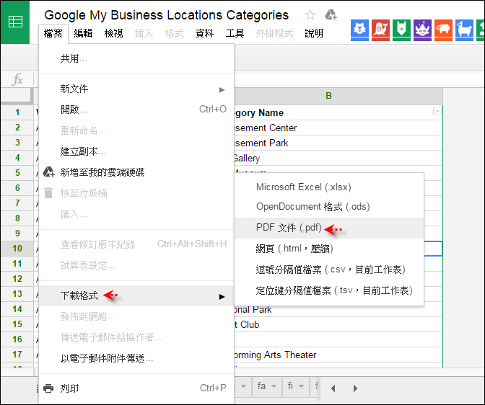The width and height of the screenshot is (485, 405).
Task: Click the orange sheep collaborator avatar
Action: click(443, 30)
